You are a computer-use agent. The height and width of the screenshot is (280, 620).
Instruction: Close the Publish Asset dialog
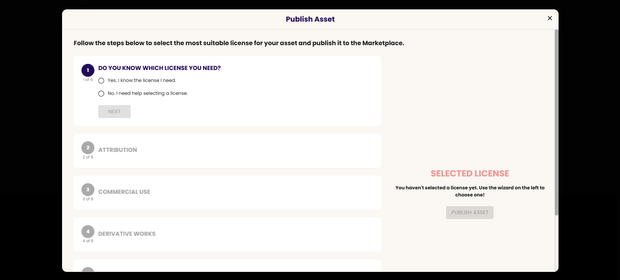click(550, 18)
